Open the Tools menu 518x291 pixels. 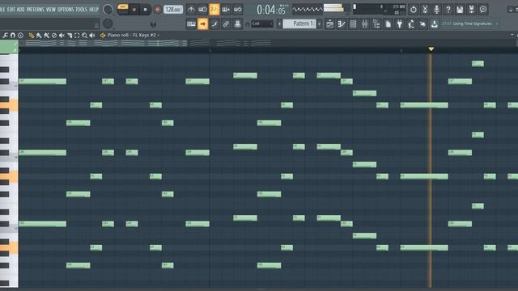81,9
